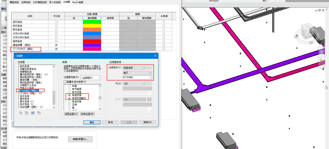329x149 pixels.
Task: Enable halftone for 喷淋系统 row
Action: [x=163, y=41]
